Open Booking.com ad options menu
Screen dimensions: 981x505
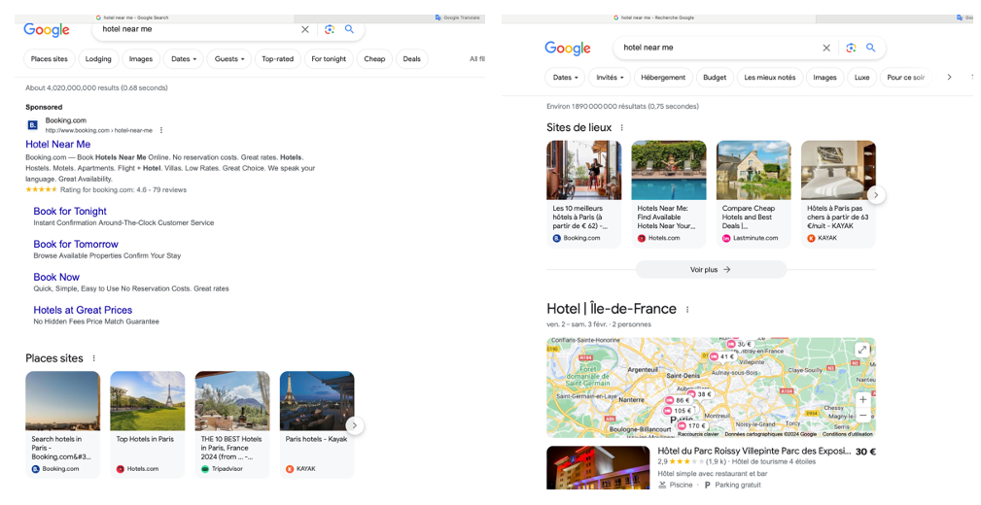[161, 131]
